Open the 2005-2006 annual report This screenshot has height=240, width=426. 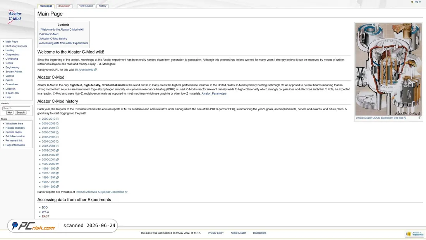[x=48, y=137]
